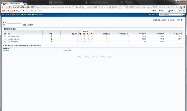The height and width of the screenshot is (111, 187).
Task: Click into the host search input field
Action: [14, 25]
